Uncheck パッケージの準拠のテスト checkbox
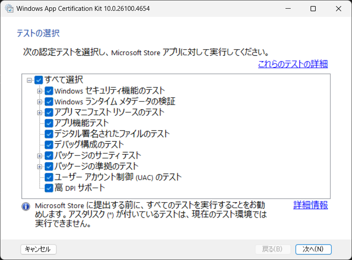Viewport: 352px width, 260px height. click(49, 166)
